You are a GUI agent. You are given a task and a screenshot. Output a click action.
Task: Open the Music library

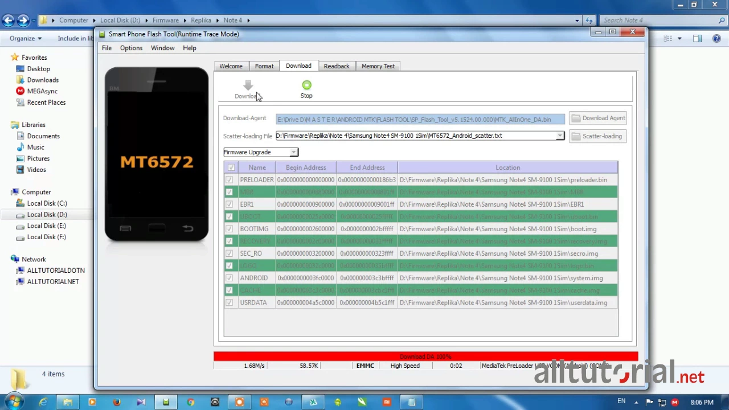click(35, 147)
